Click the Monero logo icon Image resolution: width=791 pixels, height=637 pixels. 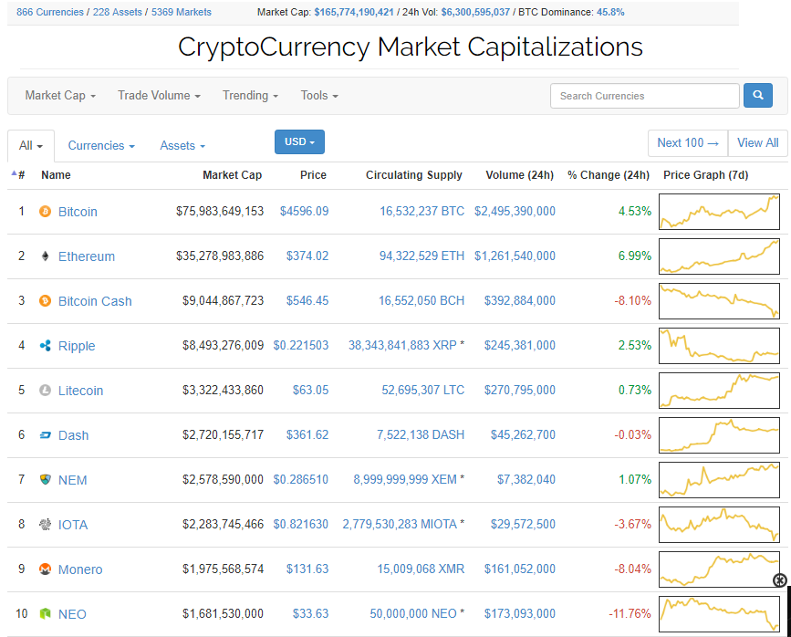(x=45, y=569)
